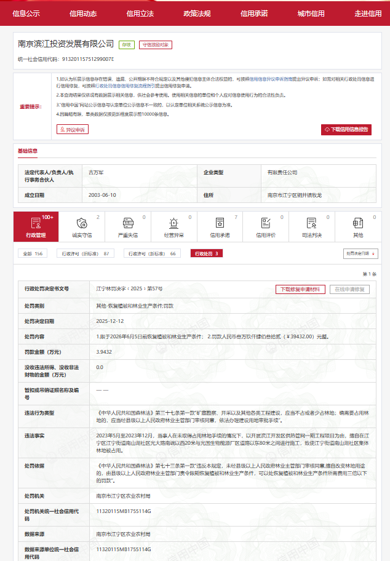Filter by 行政许可（旧标准）87
Viewport: 390px width, 561px height.
(x=86, y=253)
